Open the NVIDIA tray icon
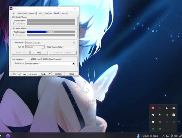The image size is (182, 138). 167,115
